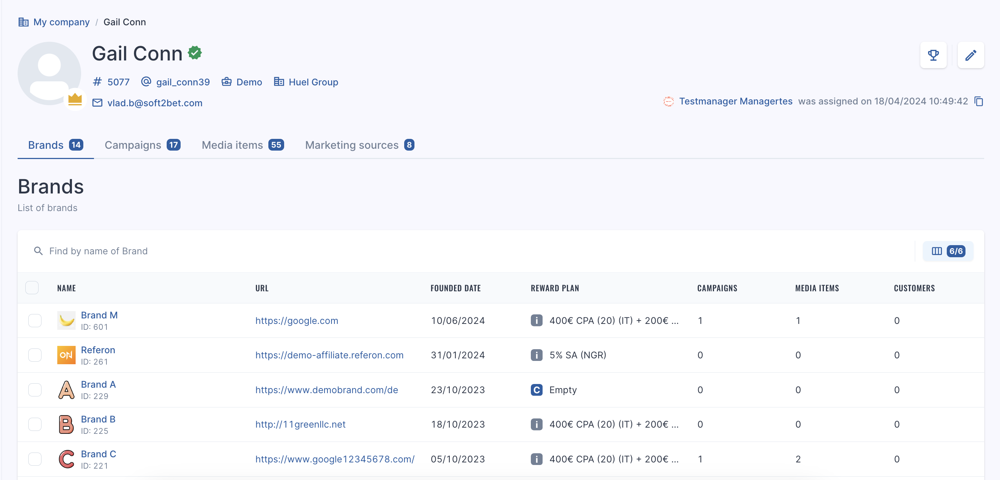1000x480 pixels.
Task: Click the copy icon next to assignment date
Action: tap(979, 101)
